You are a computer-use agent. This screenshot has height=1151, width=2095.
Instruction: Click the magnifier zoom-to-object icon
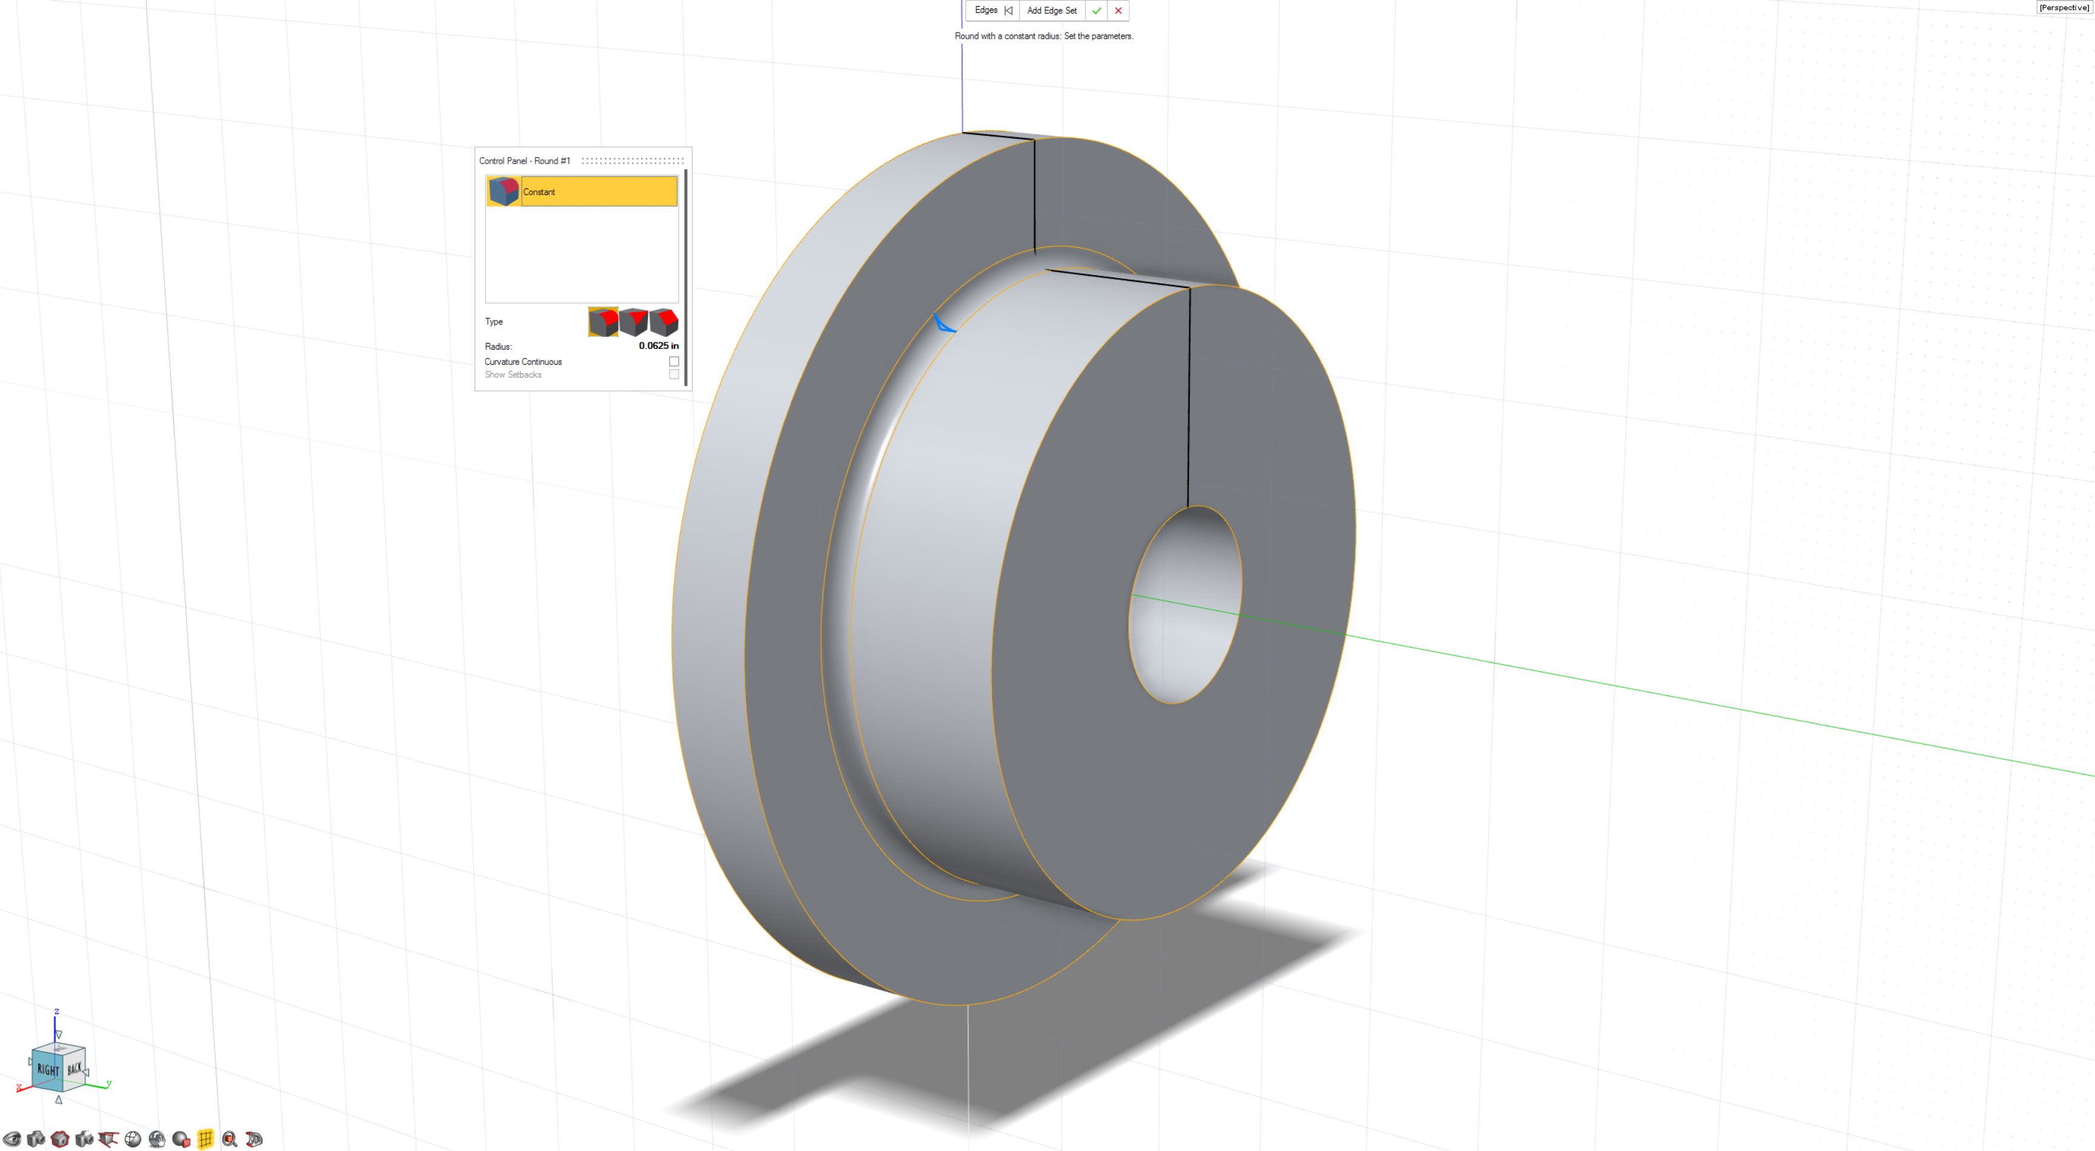pos(229,1139)
